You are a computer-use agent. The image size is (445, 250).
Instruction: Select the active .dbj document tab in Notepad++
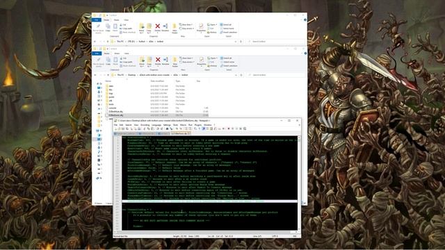[181, 133]
